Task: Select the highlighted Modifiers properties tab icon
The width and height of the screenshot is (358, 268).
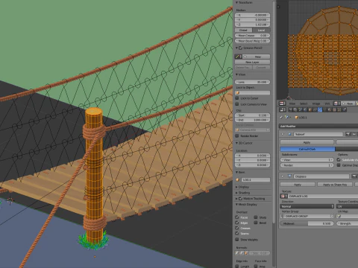Action: point(320,109)
